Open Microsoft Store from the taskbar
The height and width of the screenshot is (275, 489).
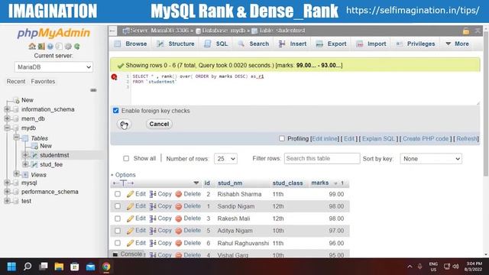click(75, 267)
